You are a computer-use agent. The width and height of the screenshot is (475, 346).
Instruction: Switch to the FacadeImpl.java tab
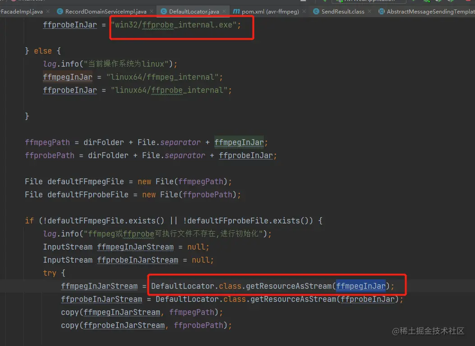click(21, 12)
